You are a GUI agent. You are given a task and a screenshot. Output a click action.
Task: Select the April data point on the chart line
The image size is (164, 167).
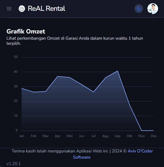(x=57, y=76)
